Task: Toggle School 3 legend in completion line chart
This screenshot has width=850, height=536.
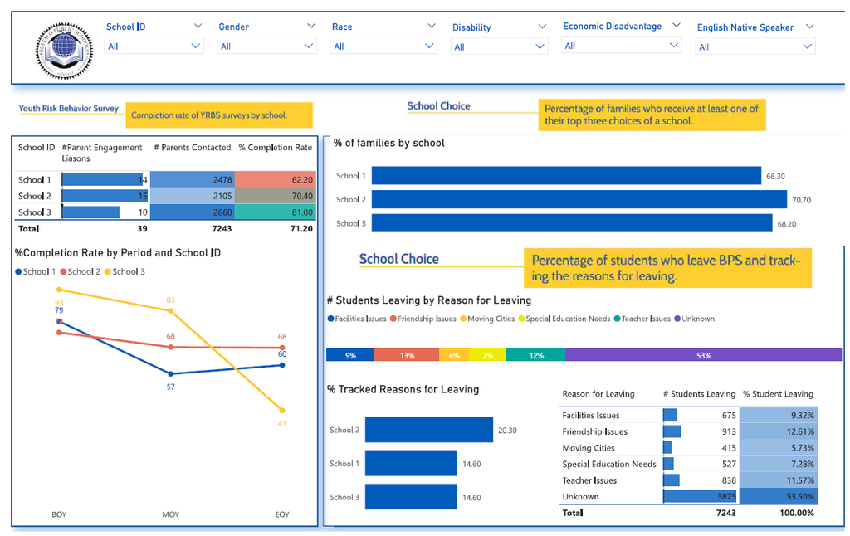Action: (x=125, y=271)
